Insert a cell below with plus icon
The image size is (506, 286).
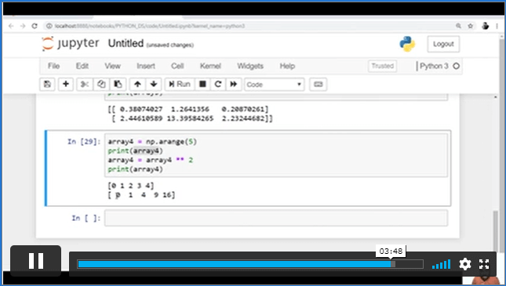[x=66, y=85]
